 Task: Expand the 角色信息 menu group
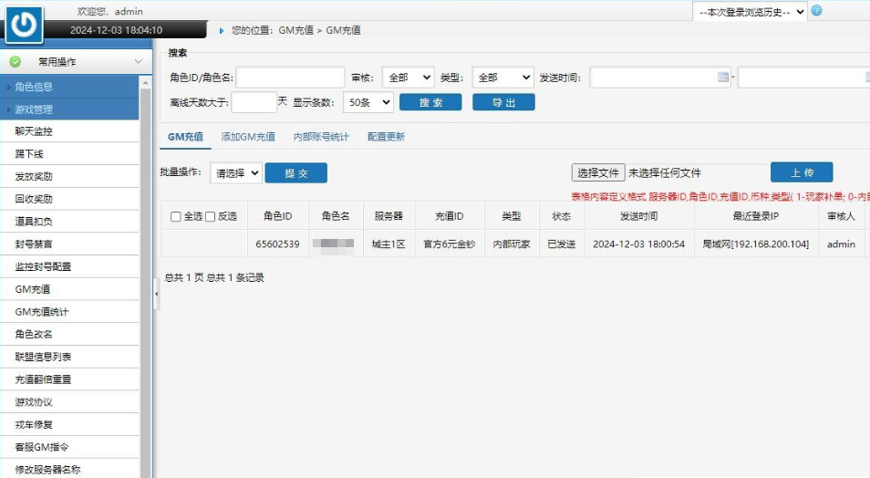click(x=69, y=87)
